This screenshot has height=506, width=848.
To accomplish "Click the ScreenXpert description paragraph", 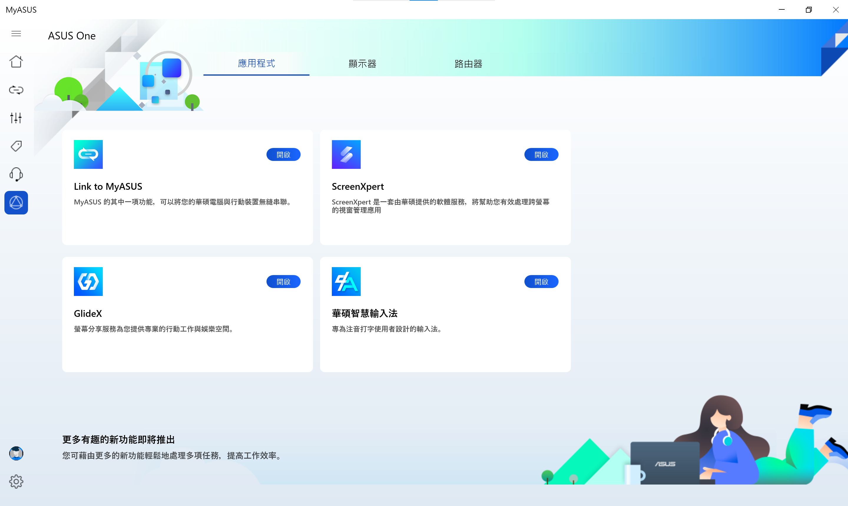I will pos(440,206).
